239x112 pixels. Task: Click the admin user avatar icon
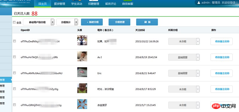199,3
